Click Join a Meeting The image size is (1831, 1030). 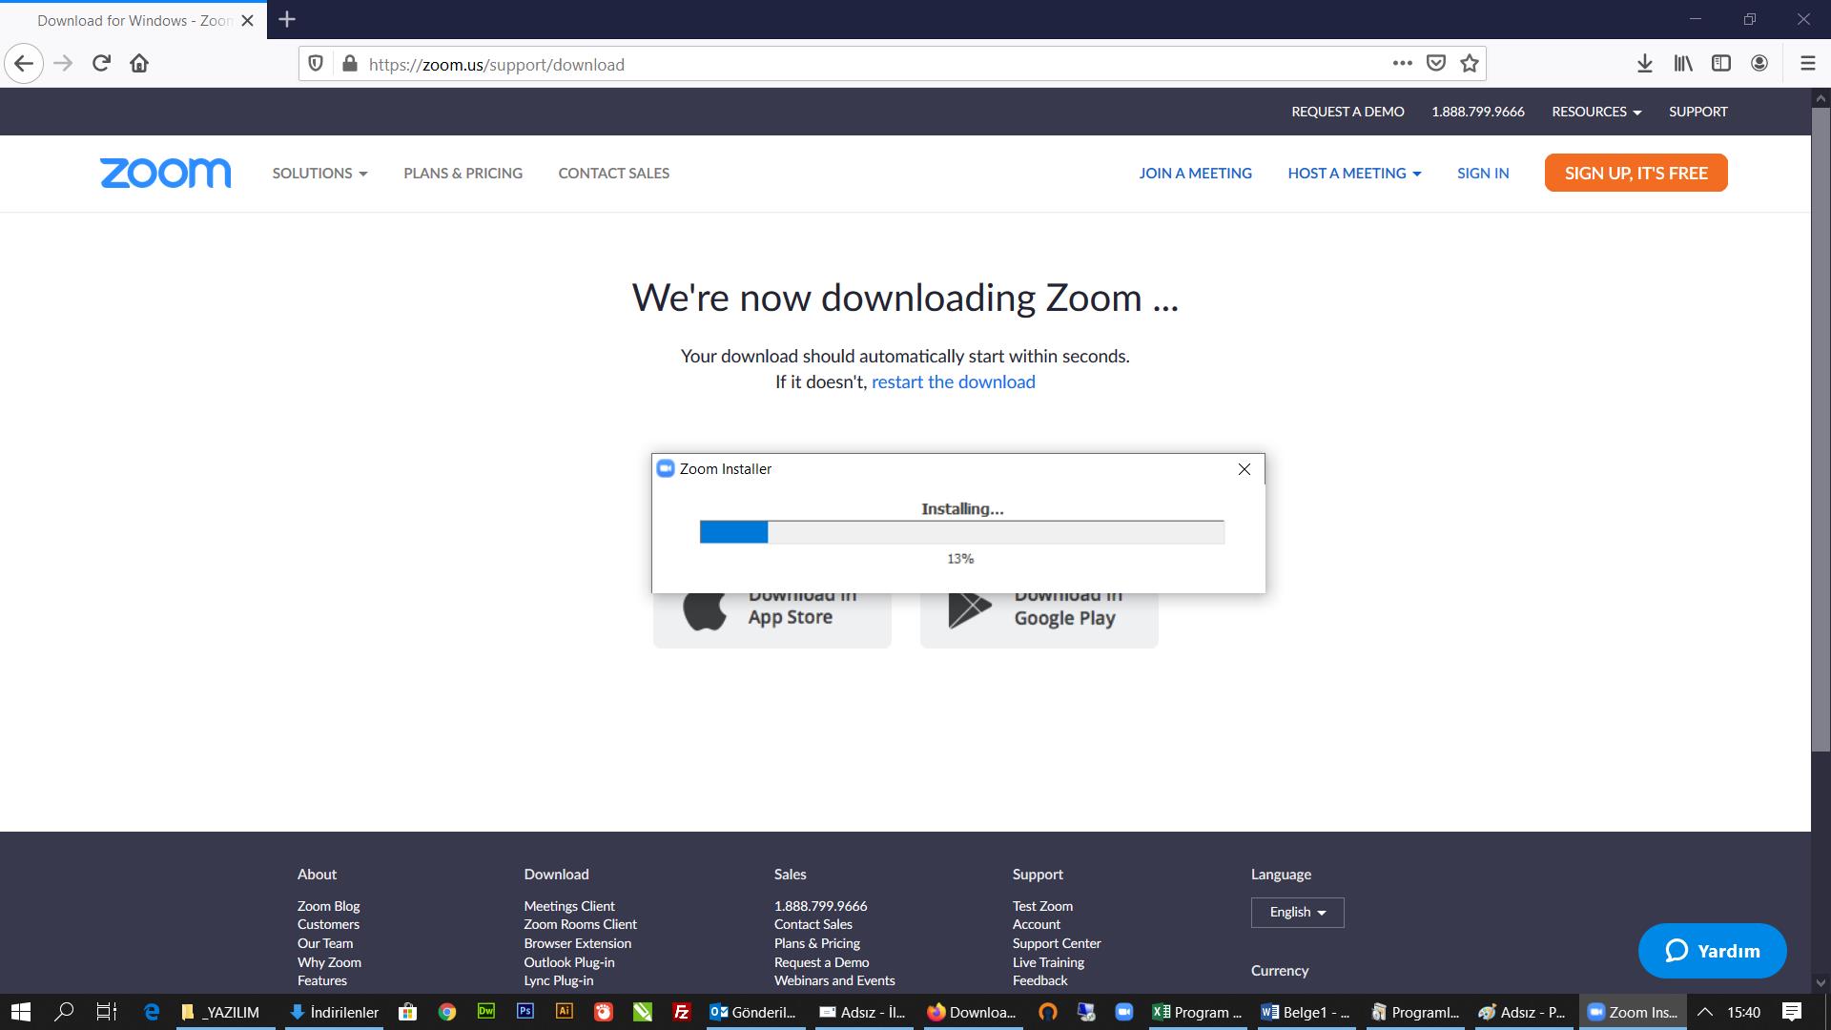point(1195,173)
